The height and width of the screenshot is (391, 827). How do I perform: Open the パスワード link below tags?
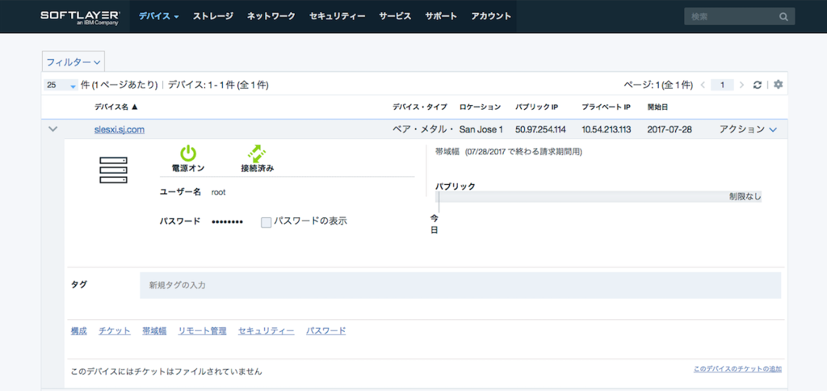326,331
